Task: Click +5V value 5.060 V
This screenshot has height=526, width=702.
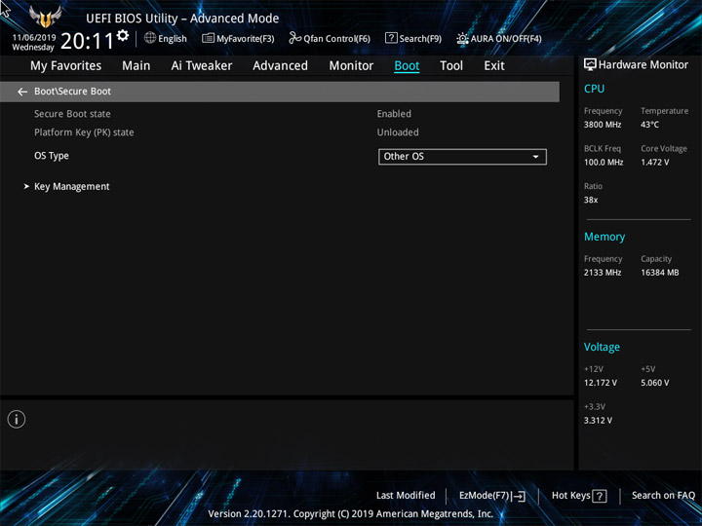Action: 655,383
